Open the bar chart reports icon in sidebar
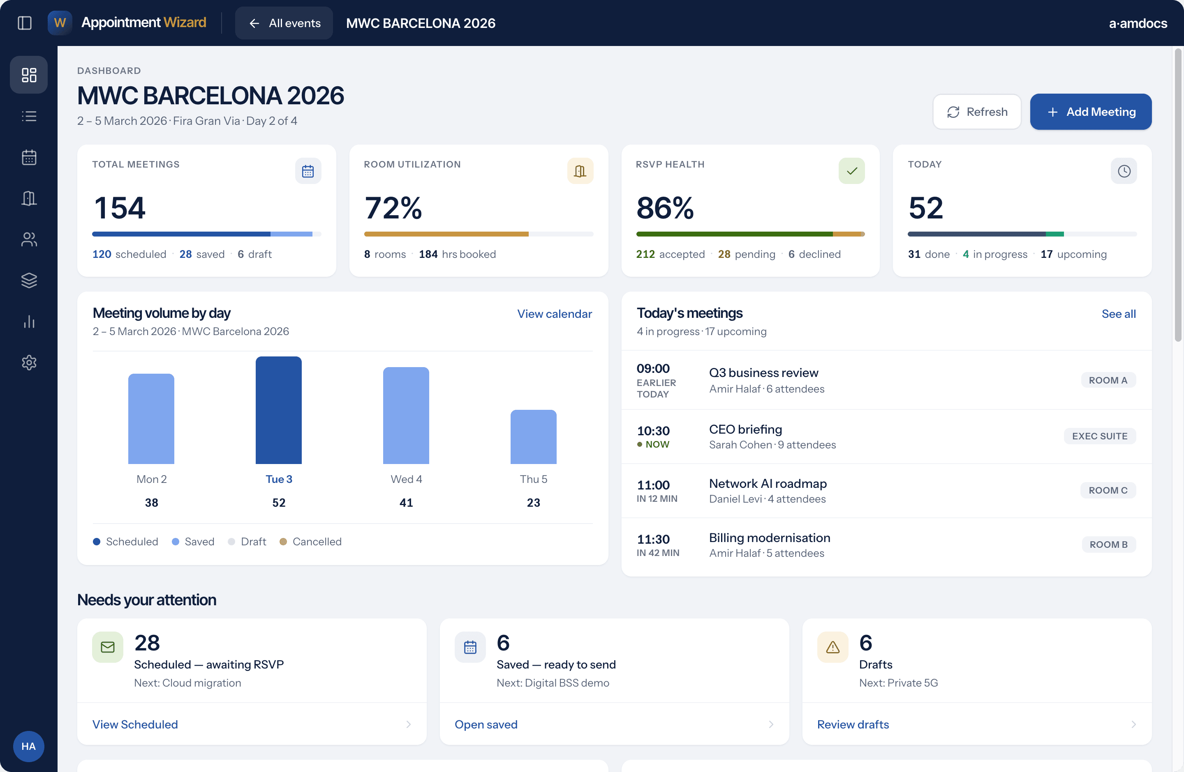This screenshot has width=1184, height=772. pos(29,322)
